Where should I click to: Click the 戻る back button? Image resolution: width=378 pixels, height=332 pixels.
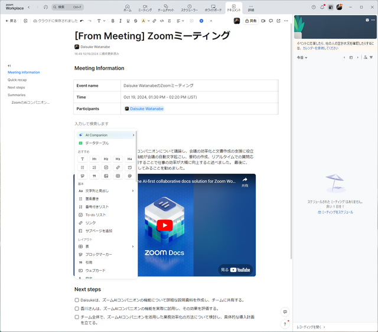pos(11,21)
